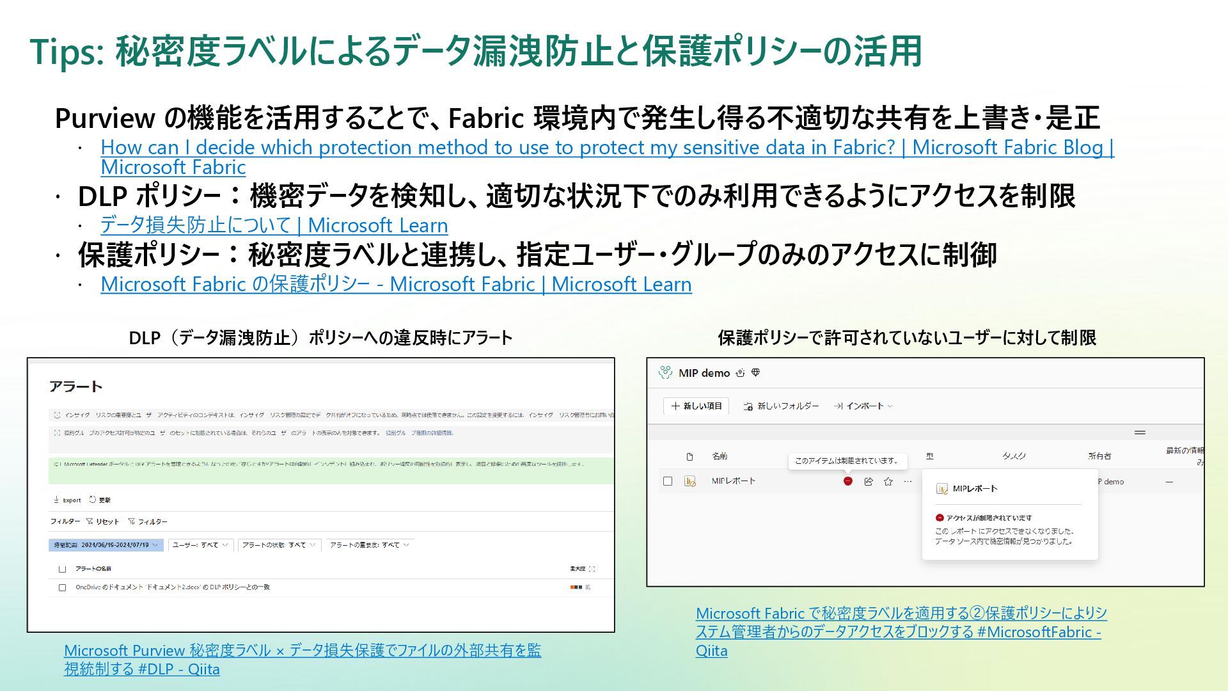Image resolution: width=1228 pixels, height=691 pixels.
Task: Click the workspace settings icon beside MIP demo
Action: 740,373
